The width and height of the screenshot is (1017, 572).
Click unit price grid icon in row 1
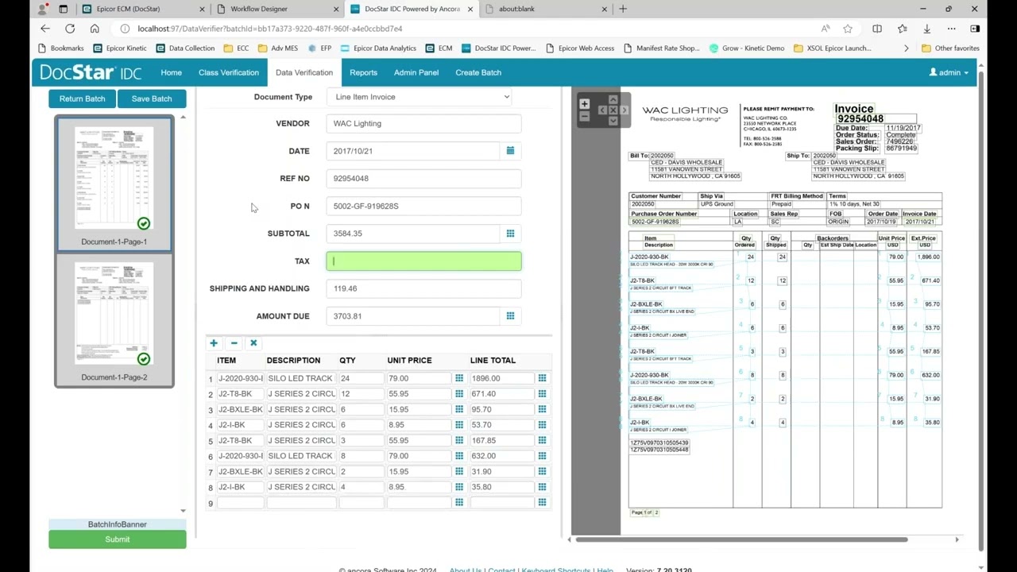[x=458, y=378]
